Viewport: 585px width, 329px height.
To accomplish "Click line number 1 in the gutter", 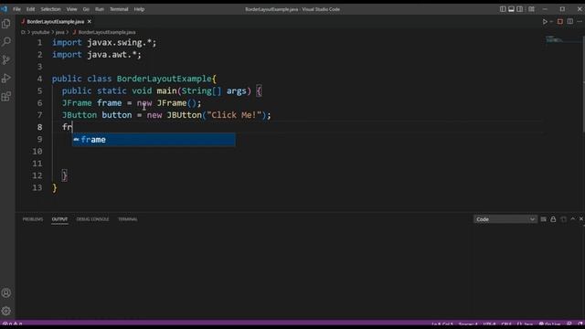I will pyautogui.click(x=39, y=43).
